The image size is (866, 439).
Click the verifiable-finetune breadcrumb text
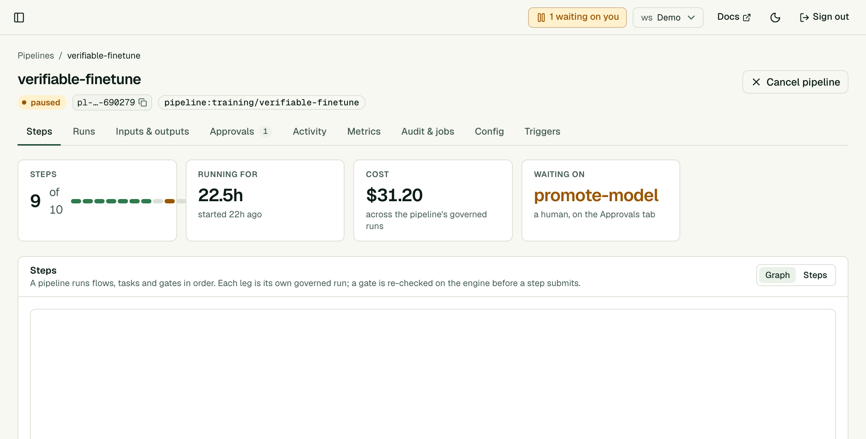pyautogui.click(x=104, y=56)
